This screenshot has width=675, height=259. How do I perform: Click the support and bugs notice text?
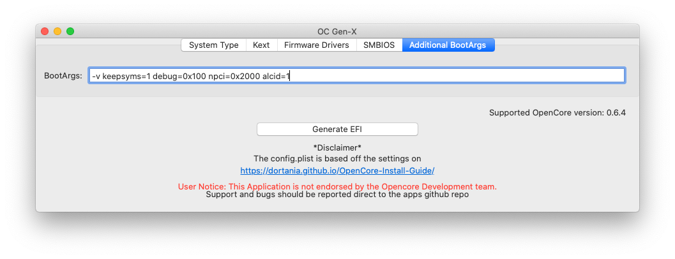337,194
